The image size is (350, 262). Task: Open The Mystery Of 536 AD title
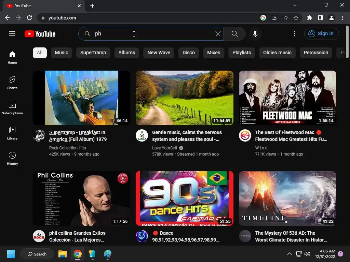tap(291, 236)
